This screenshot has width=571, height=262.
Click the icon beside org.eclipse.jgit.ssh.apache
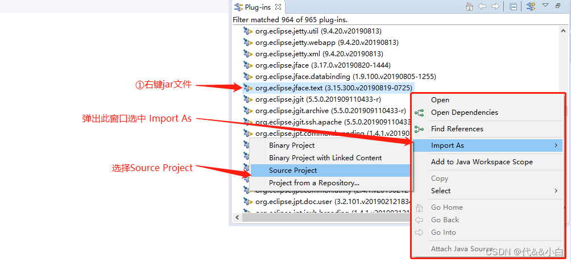click(248, 122)
